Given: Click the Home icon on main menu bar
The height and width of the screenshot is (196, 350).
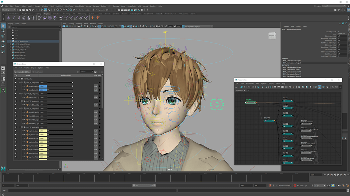Looking at the screenshot, I should coord(2,6).
